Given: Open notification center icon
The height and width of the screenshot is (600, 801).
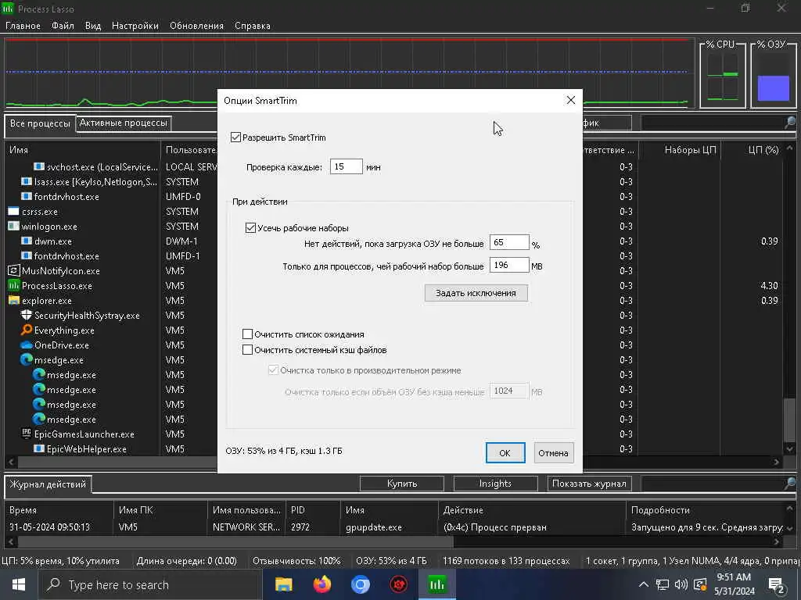Looking at the screenshot, I should 776,585.
